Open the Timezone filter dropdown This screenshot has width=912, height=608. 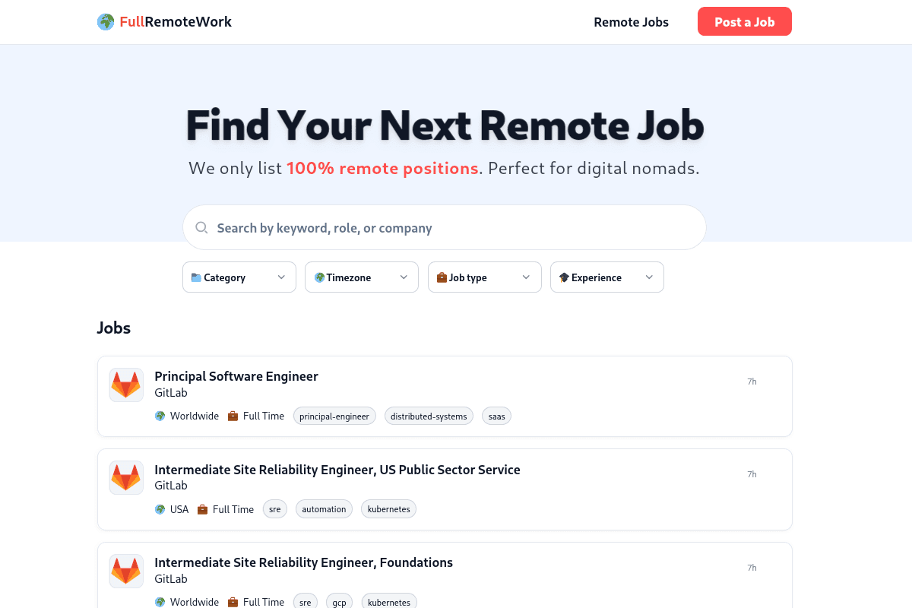pyautogui.click(x=361, y=277)
